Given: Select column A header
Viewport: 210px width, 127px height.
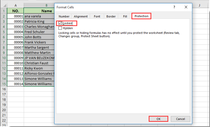Looking at the screenshot, I should tap(15, 5).
